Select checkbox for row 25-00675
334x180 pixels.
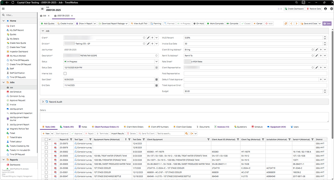[x=46, y=144]
